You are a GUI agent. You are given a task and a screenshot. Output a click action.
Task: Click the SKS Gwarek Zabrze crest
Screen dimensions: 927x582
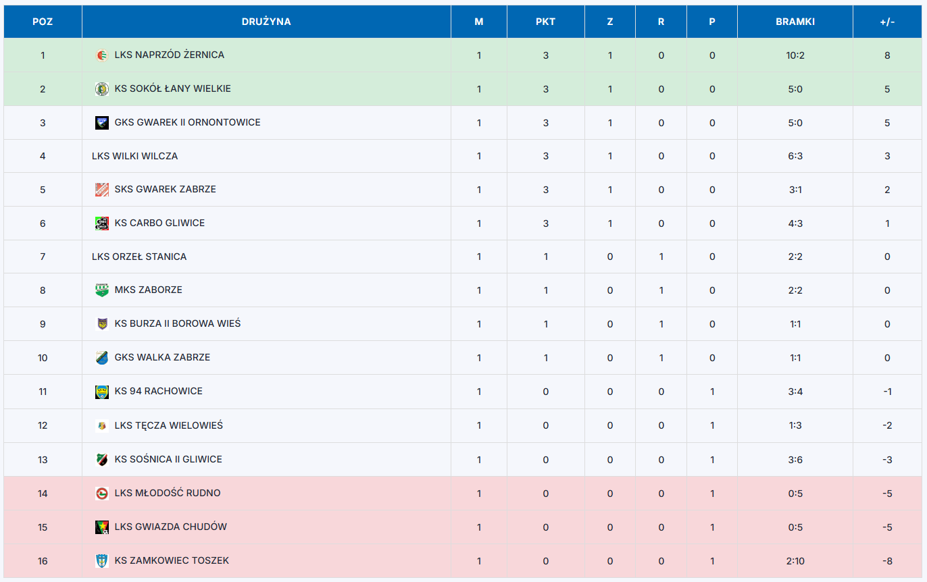click(102, 189)
